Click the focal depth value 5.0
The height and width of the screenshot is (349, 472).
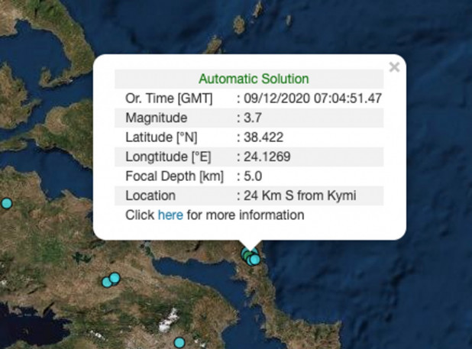click(254, 176)
